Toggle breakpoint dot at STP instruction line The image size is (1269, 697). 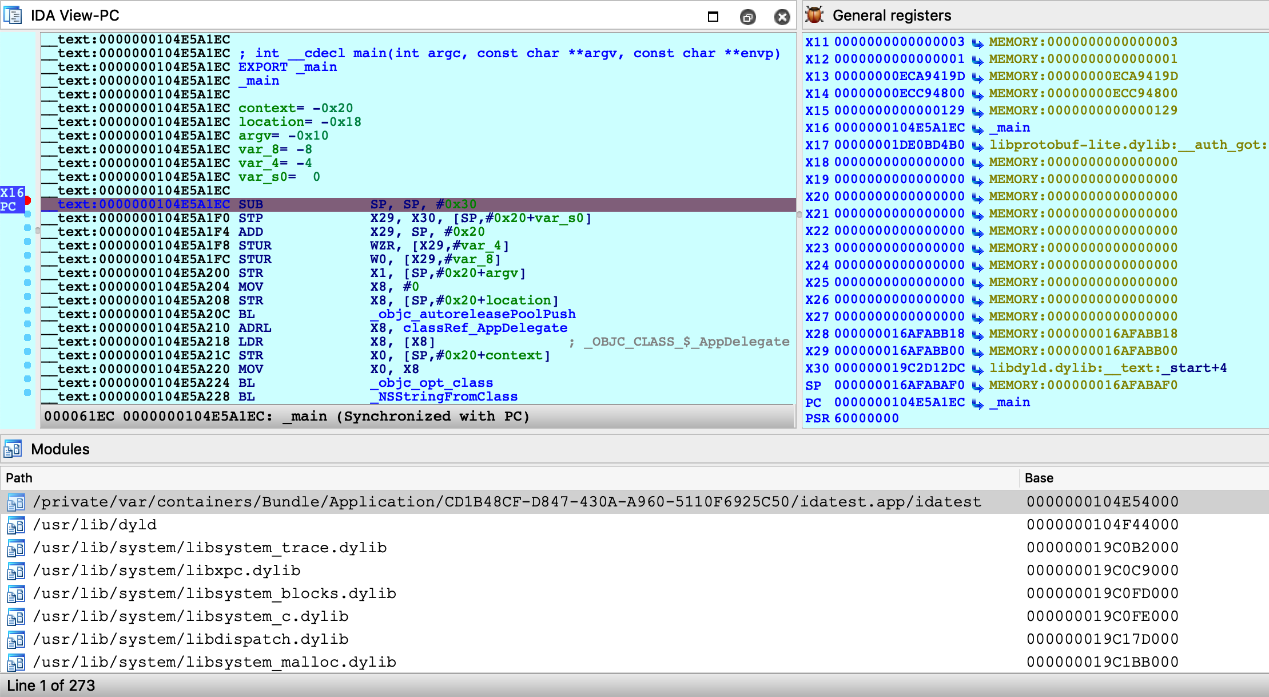point(27,214)
